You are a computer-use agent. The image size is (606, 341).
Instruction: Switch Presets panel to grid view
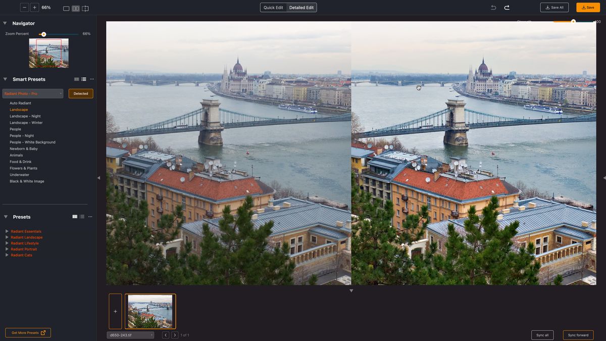coord(74,217)
